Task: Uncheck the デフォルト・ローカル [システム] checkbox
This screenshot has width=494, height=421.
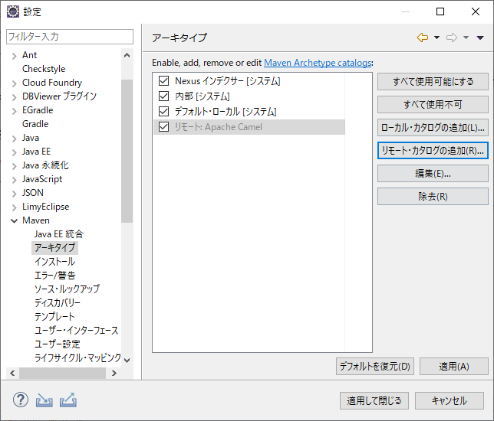Action: [164, 111]
